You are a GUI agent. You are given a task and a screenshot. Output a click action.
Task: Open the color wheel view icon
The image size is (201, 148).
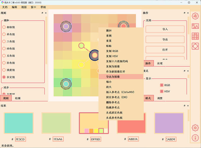point(195,16)
